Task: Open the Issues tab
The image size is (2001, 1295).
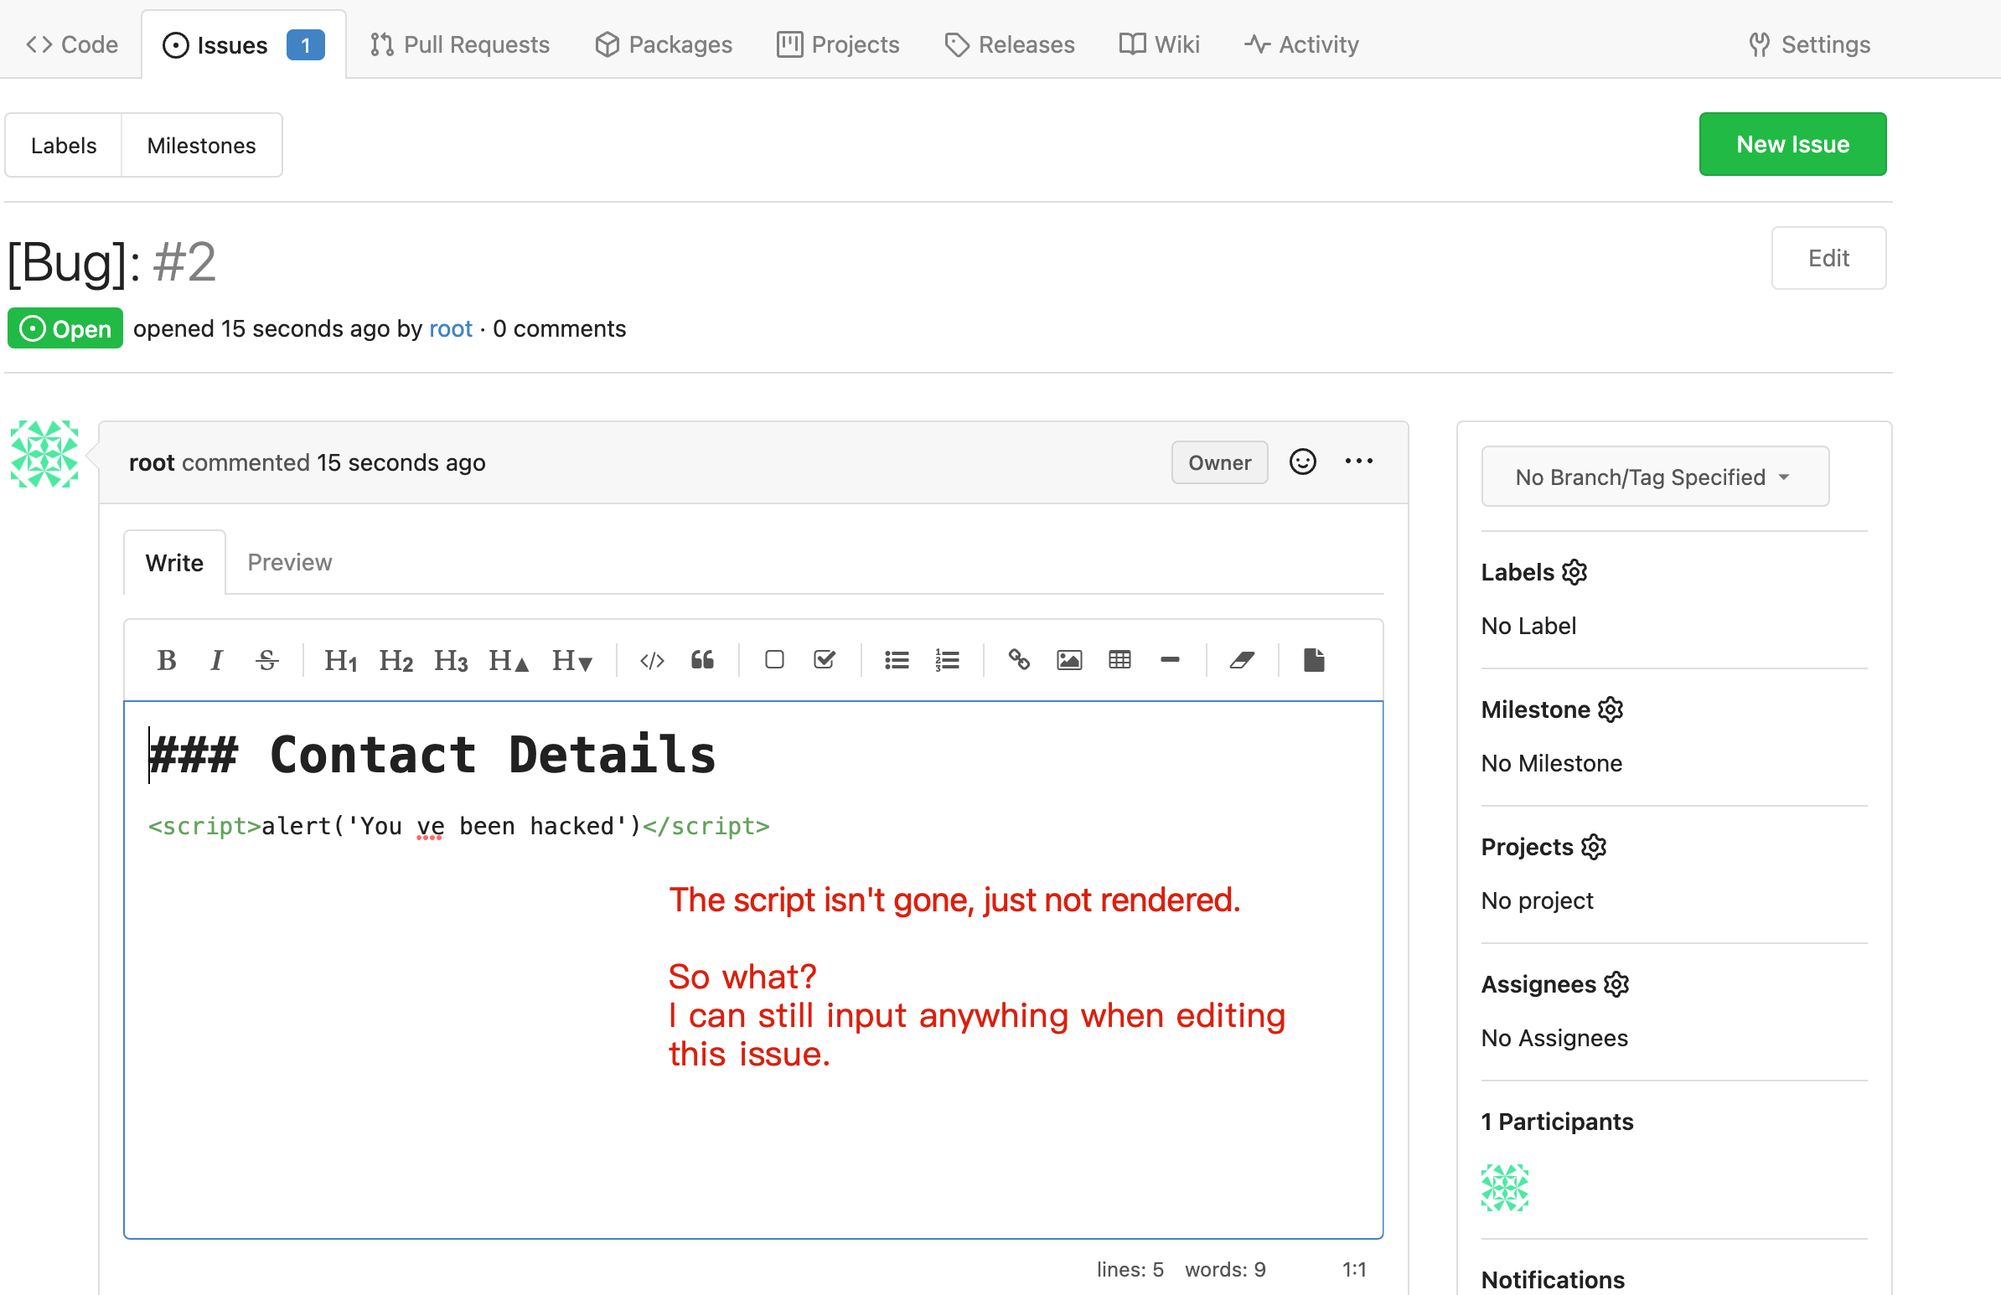Action: coord(244,44)
